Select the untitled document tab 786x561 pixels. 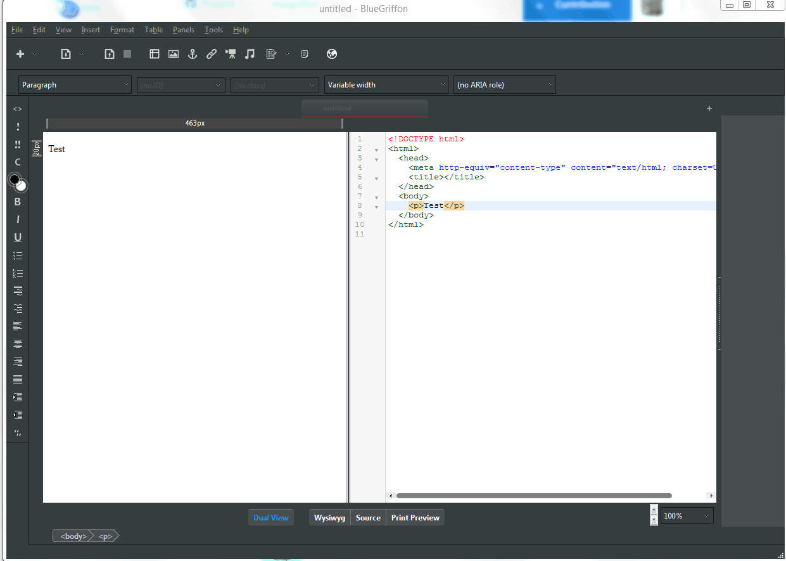(365, 108)
